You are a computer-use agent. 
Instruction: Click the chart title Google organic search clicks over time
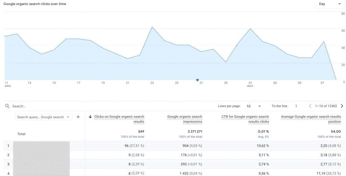point(35,4)
